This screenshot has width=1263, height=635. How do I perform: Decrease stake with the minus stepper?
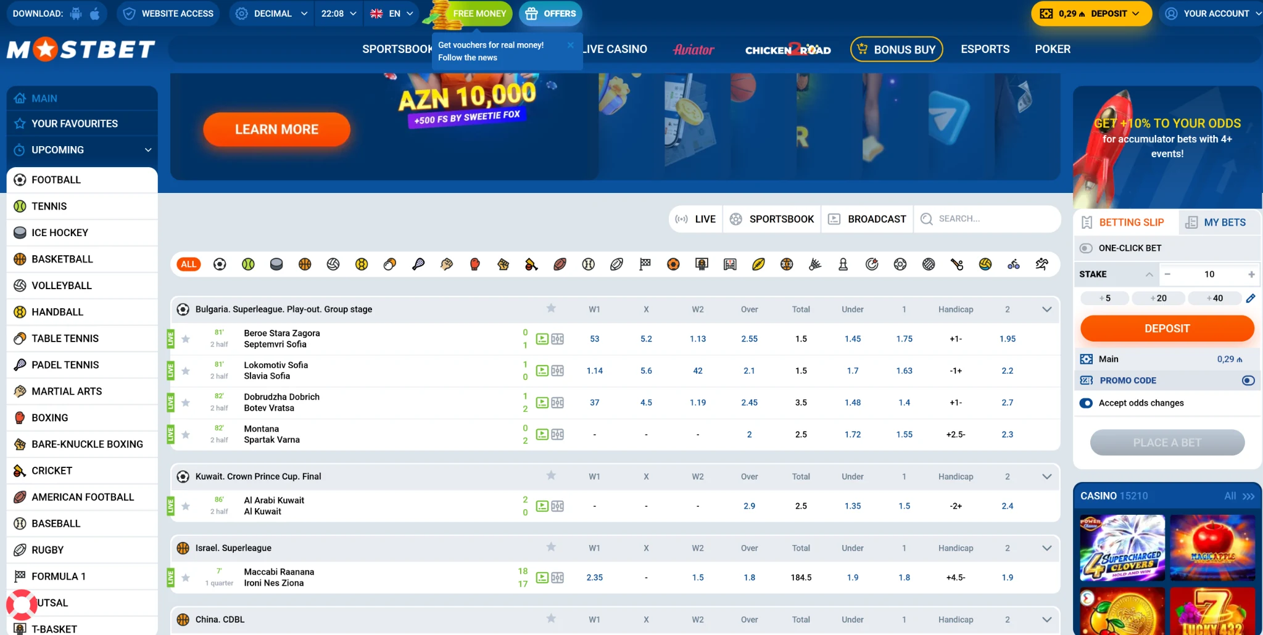pyautogui.click(x=1167, y=274)
